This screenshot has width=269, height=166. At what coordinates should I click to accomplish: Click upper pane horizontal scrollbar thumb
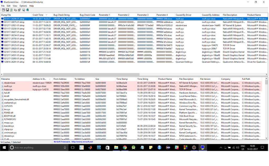(x=71, y=74)
